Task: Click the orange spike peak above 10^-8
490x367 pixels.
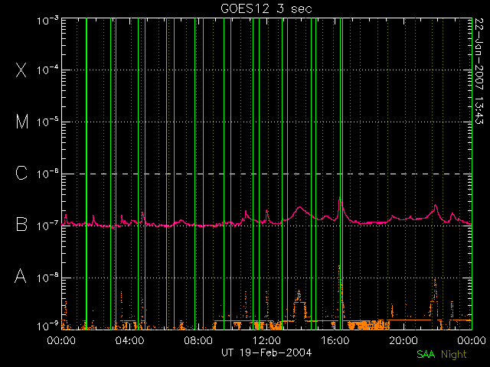Action: [339, 266]
